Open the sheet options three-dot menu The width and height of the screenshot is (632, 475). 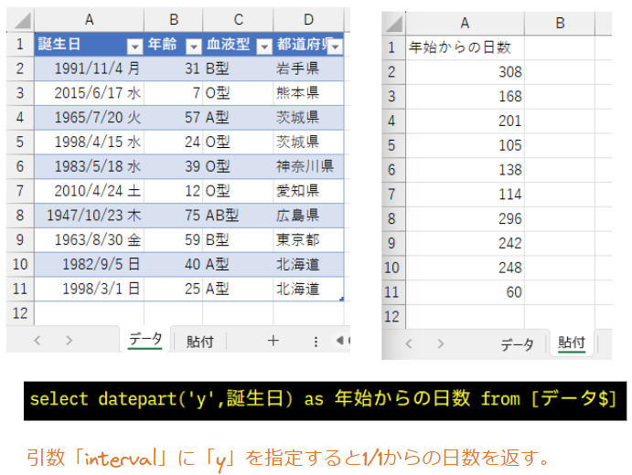(x=316, y=342)
